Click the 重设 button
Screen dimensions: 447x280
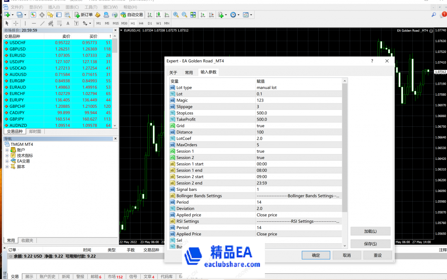(x=378, y=255)
